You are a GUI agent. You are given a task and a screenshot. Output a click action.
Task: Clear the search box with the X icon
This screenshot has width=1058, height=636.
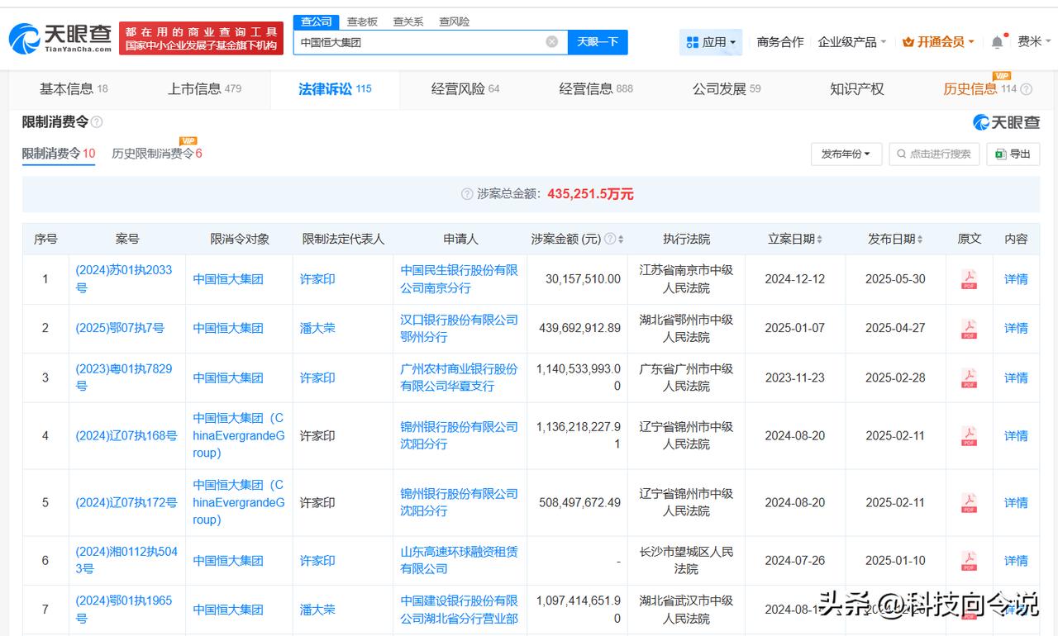[x=552, y=41]
